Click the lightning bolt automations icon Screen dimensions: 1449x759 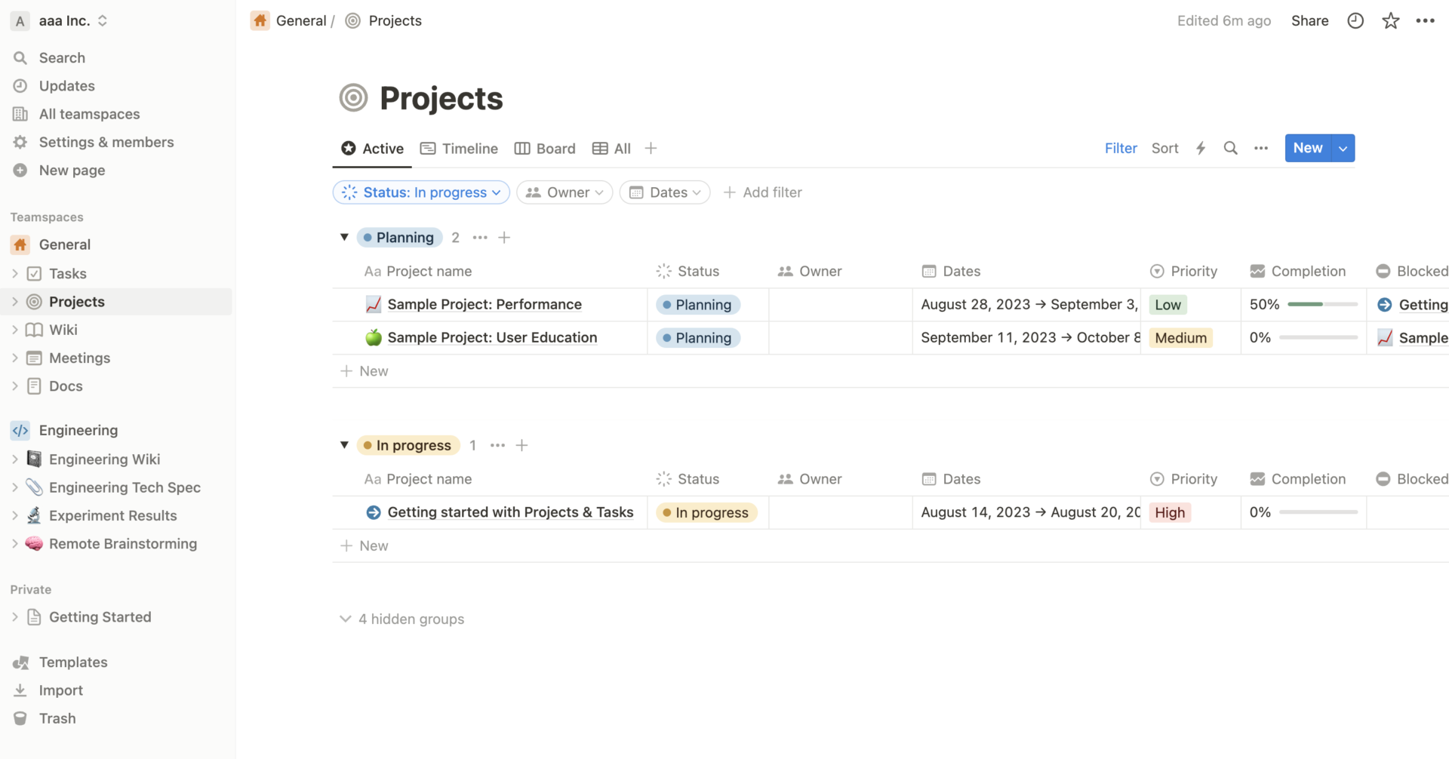(1200, 148)
